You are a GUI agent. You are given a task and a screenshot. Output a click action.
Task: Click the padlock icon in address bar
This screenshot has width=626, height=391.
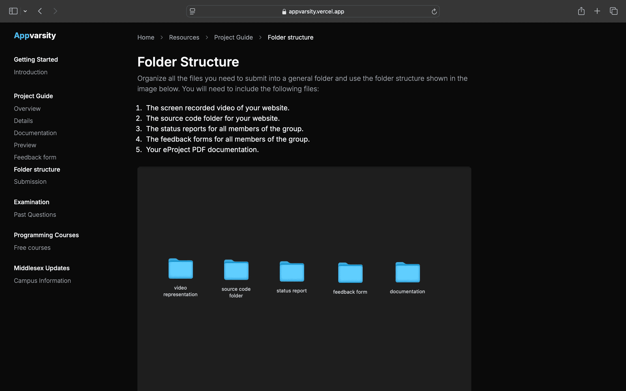click(x=283, y=11)
